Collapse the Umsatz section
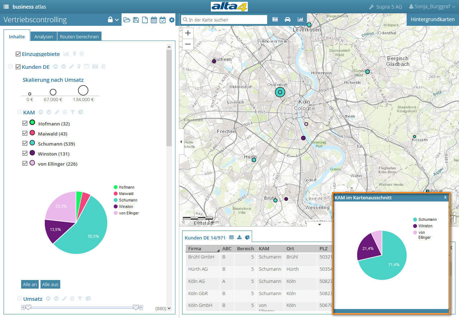459x318 pixels. click(19, 298)
